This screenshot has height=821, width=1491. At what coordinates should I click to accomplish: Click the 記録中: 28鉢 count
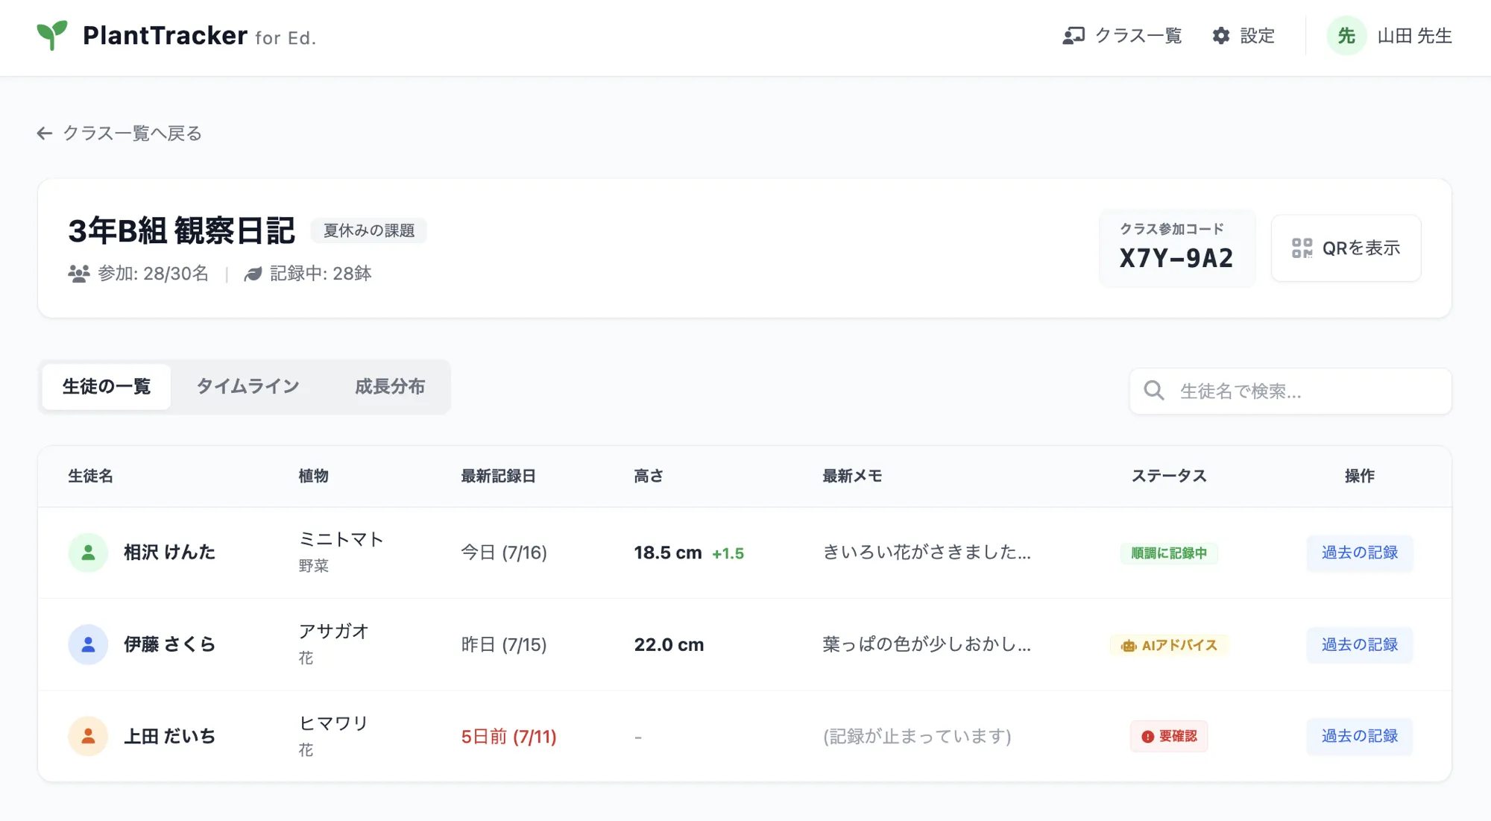point(321,274)
